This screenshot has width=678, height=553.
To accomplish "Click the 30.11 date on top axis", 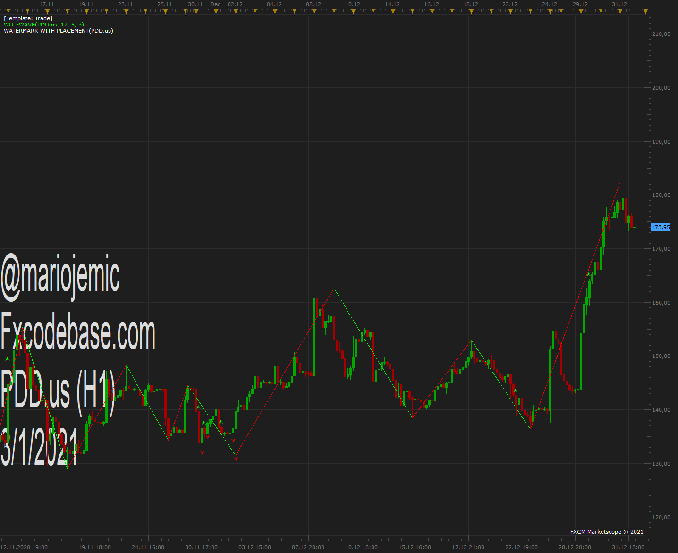I will click(195, 4).
